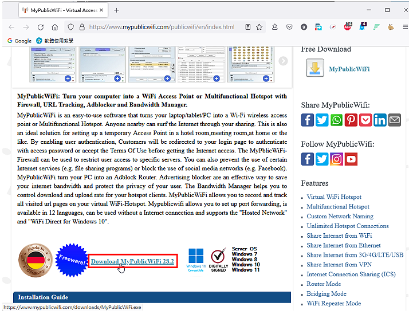Save the page to Pocket
The height and width of the screenshot is (314, 409).
tap(289, 27)
